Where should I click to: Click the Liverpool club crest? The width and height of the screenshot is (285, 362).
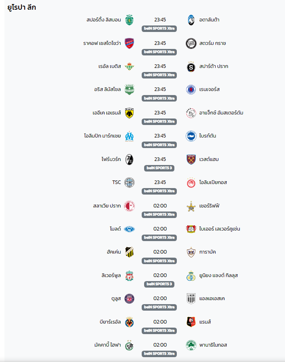click(129, 276)
